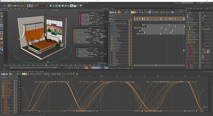Click the Floor environment icon in toolbar

click(75, 6)
